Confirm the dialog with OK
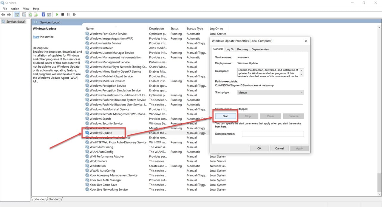The height and width of the screenshot is (207, 382). [259, 148]
